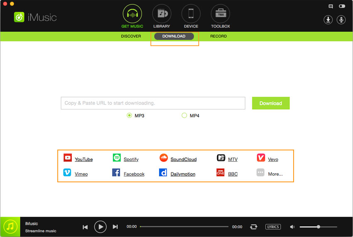The image size is (353, 237).
Task: Open the MTV link
Action: tap(233, 159)
